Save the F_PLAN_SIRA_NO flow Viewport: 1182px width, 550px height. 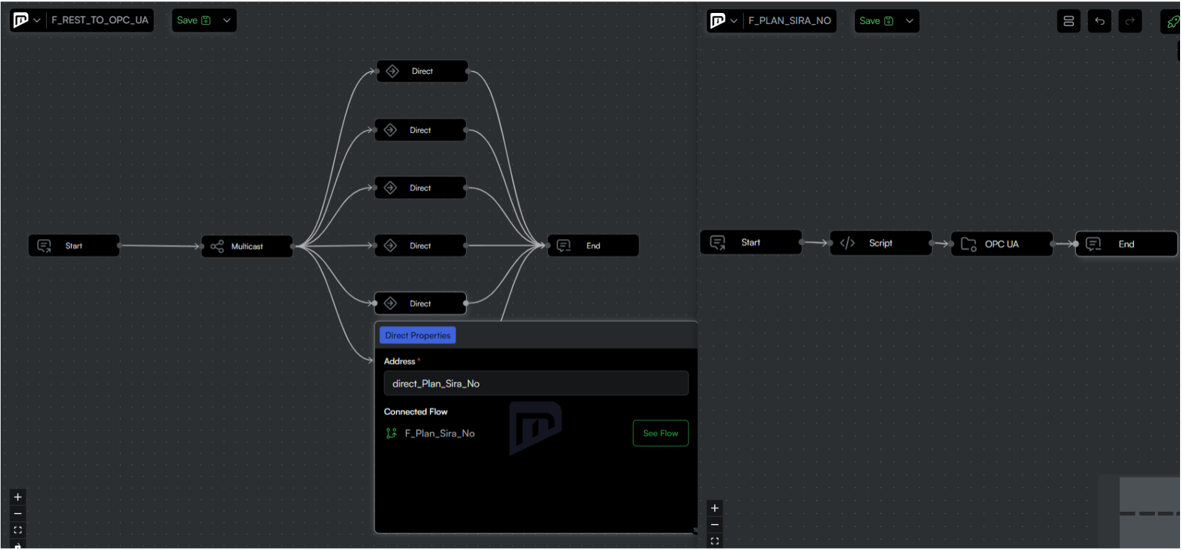pos(876,21)
